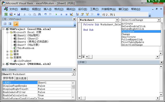Open the 工具(T) menu

pyautogui.click(x=94, y=9)
